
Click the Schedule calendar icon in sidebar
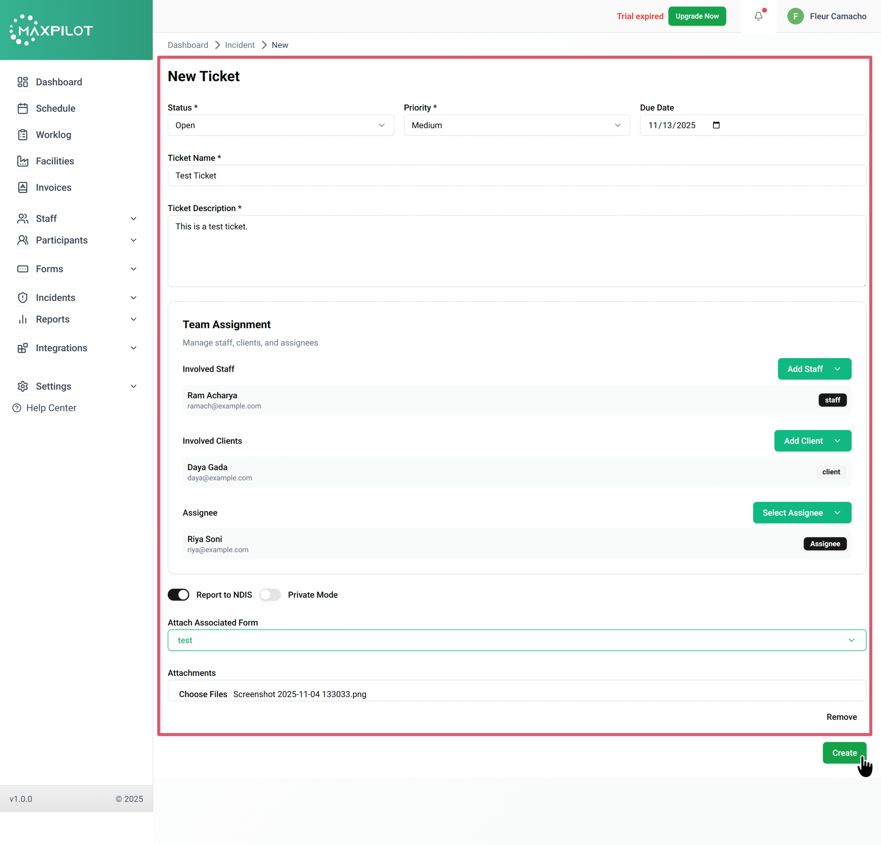click(22, 108)
